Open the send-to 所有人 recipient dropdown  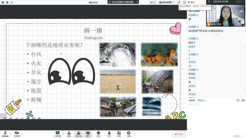[202, 100]
